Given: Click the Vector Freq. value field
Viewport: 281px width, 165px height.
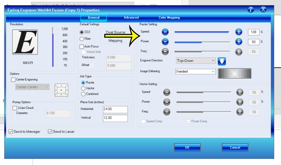Looking at the screenshot, I should 254,112.
